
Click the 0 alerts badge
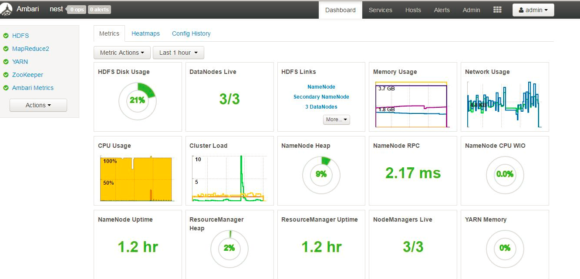[x=99, y=10]
